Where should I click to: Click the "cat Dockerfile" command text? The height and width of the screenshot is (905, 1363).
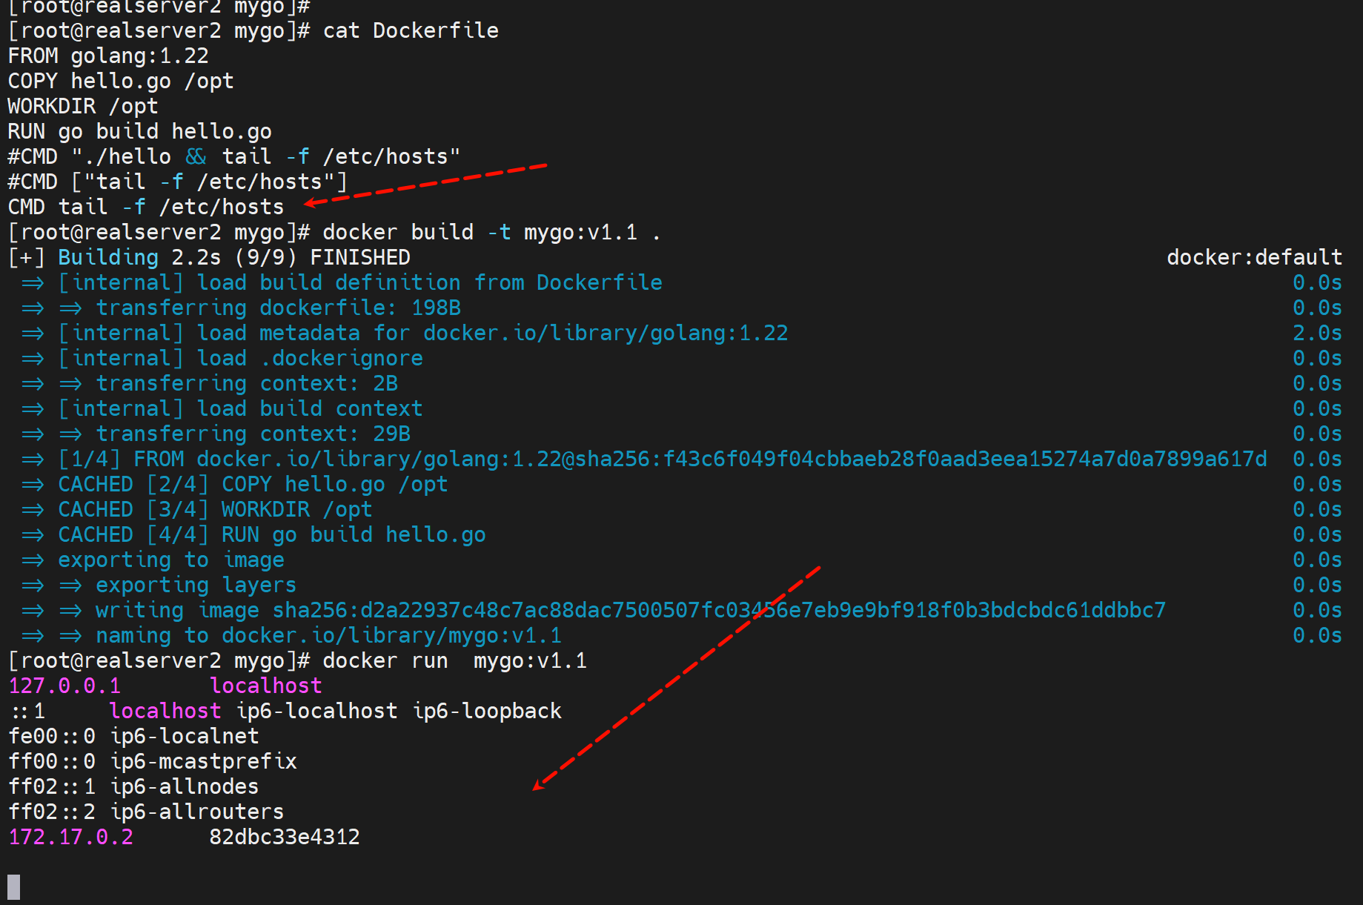coord(411,31)
